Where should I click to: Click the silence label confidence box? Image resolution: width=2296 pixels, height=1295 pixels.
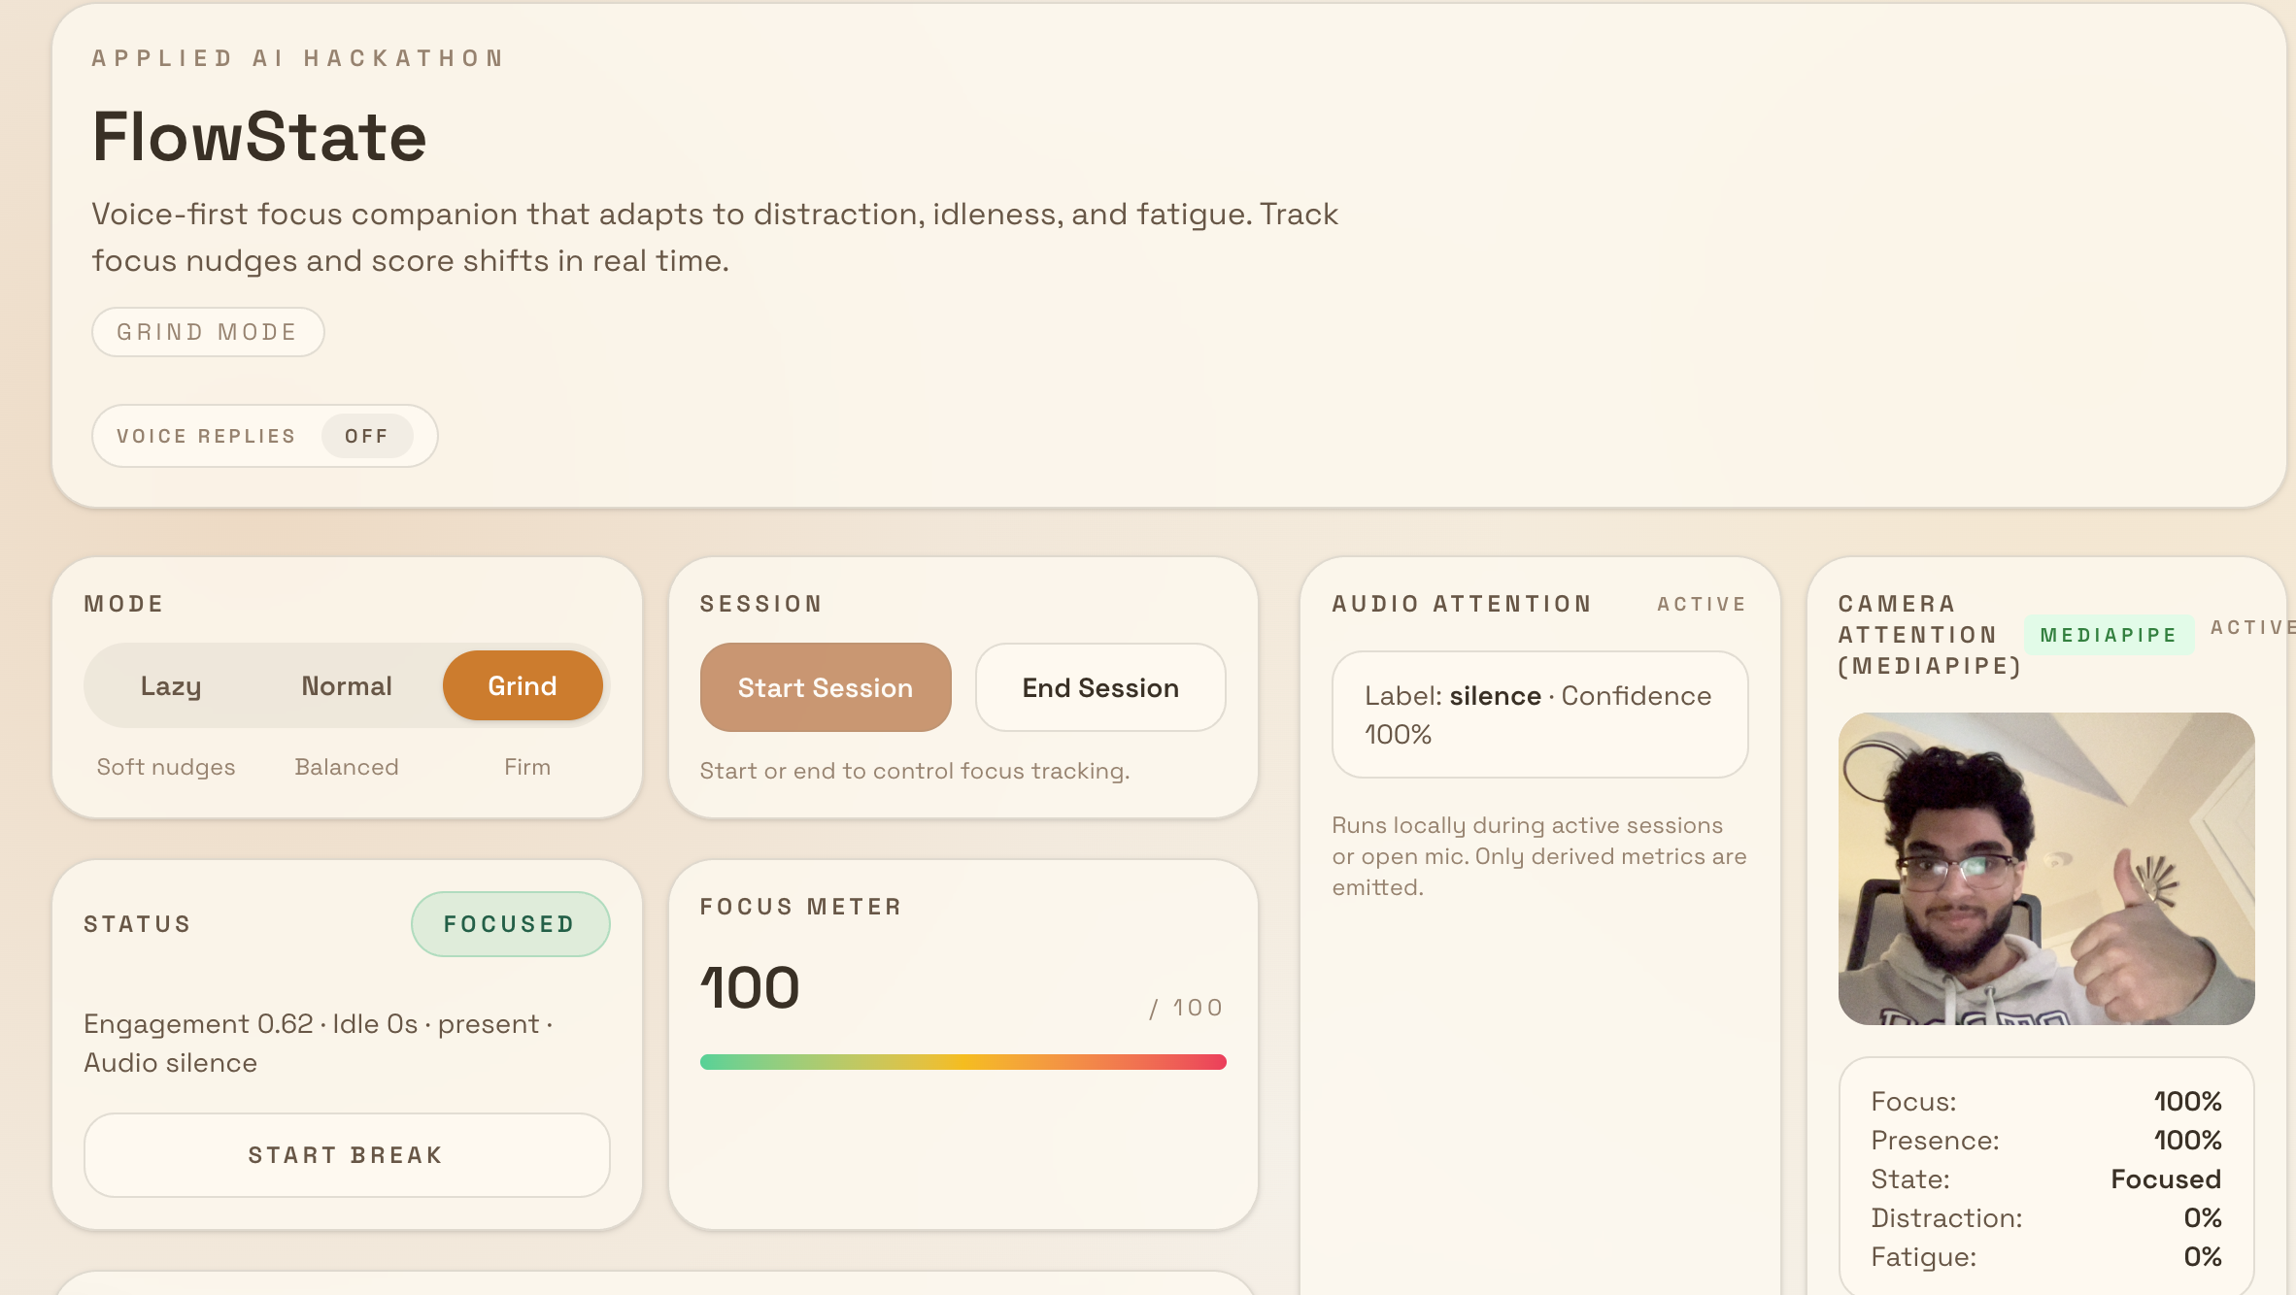(1539, 714)
